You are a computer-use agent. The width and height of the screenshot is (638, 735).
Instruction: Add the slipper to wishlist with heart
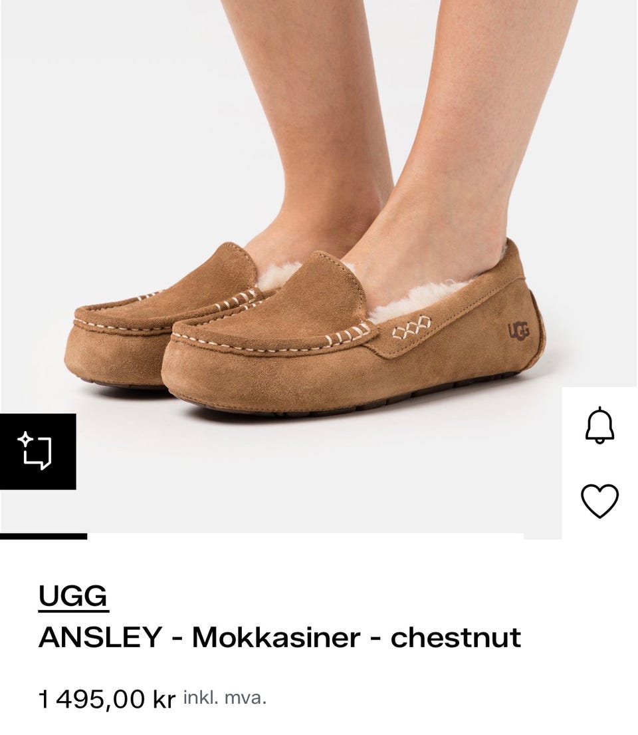tap(599, 501)
